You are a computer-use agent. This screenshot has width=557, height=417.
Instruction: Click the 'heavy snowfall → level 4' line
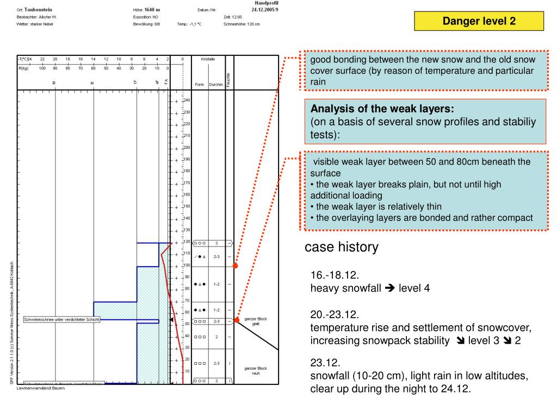pyautogui.click(x=370, y=288)
